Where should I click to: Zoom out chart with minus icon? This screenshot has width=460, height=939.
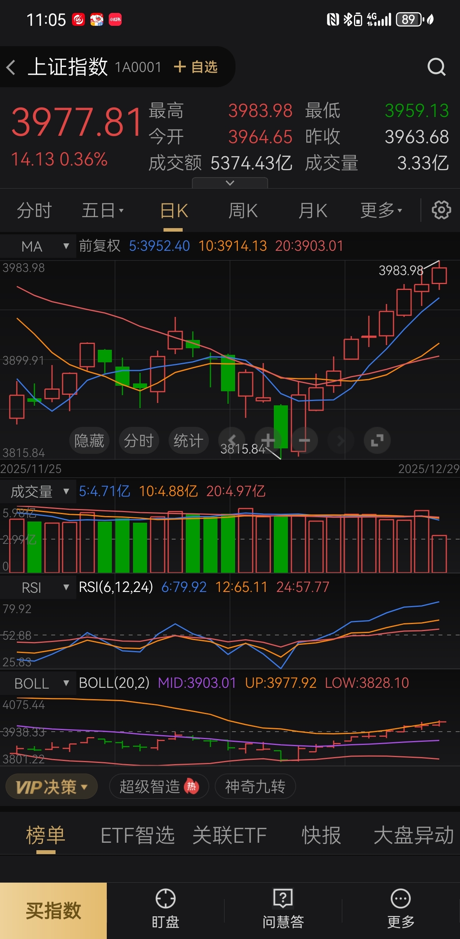point(304,441)
